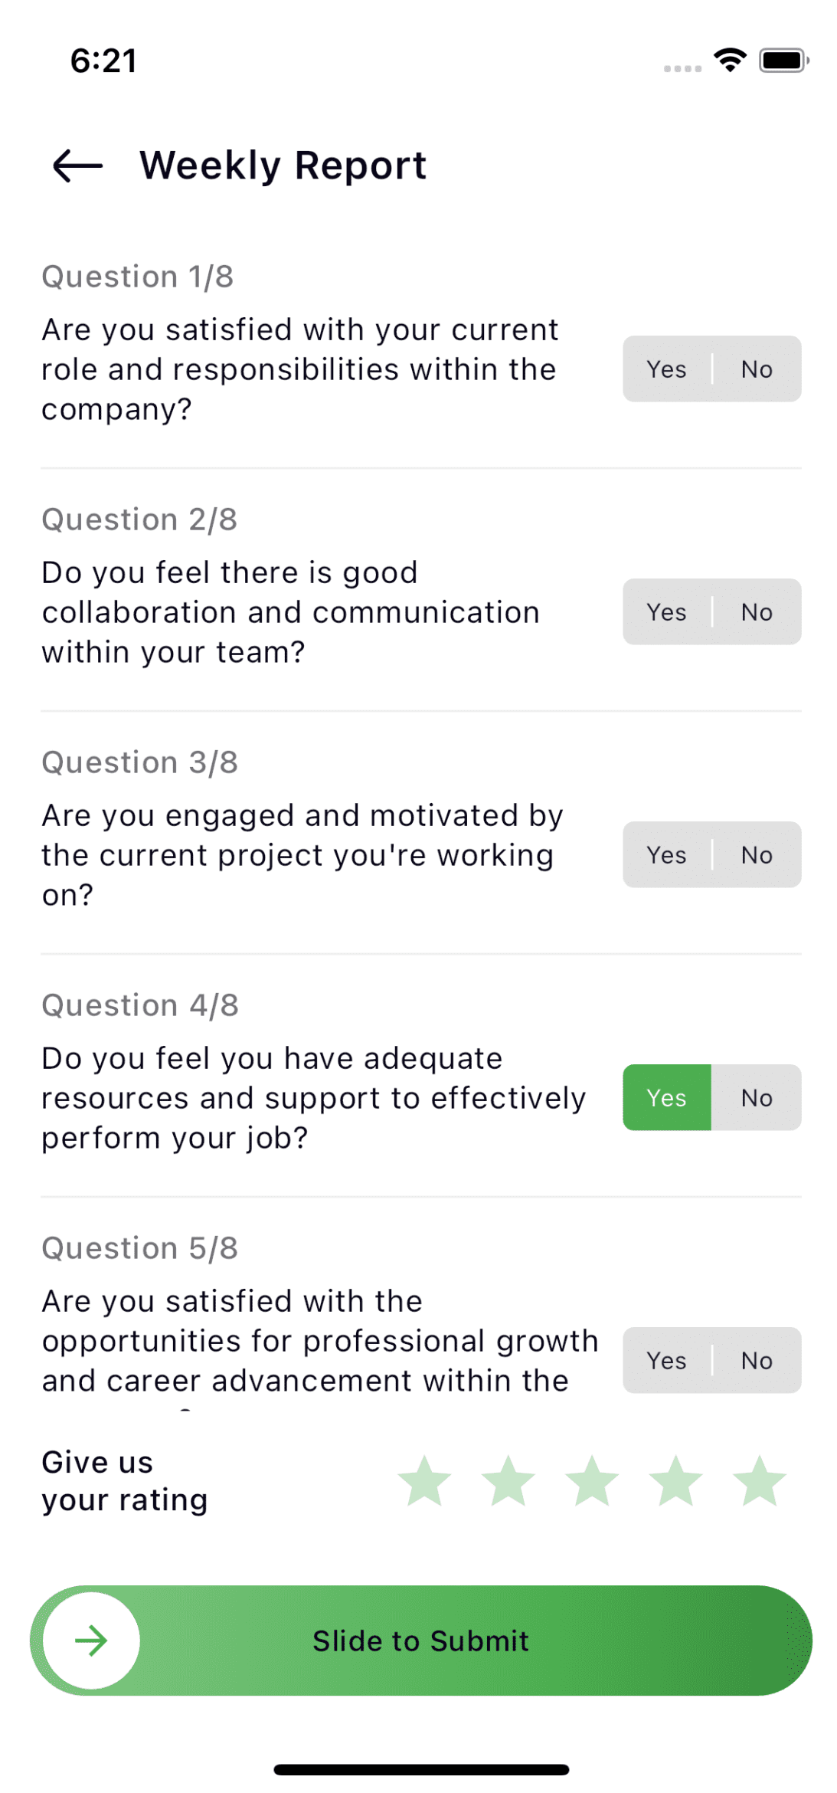Select No for engaged and motivated question
837x1793 pixels.
pos(757,855)
